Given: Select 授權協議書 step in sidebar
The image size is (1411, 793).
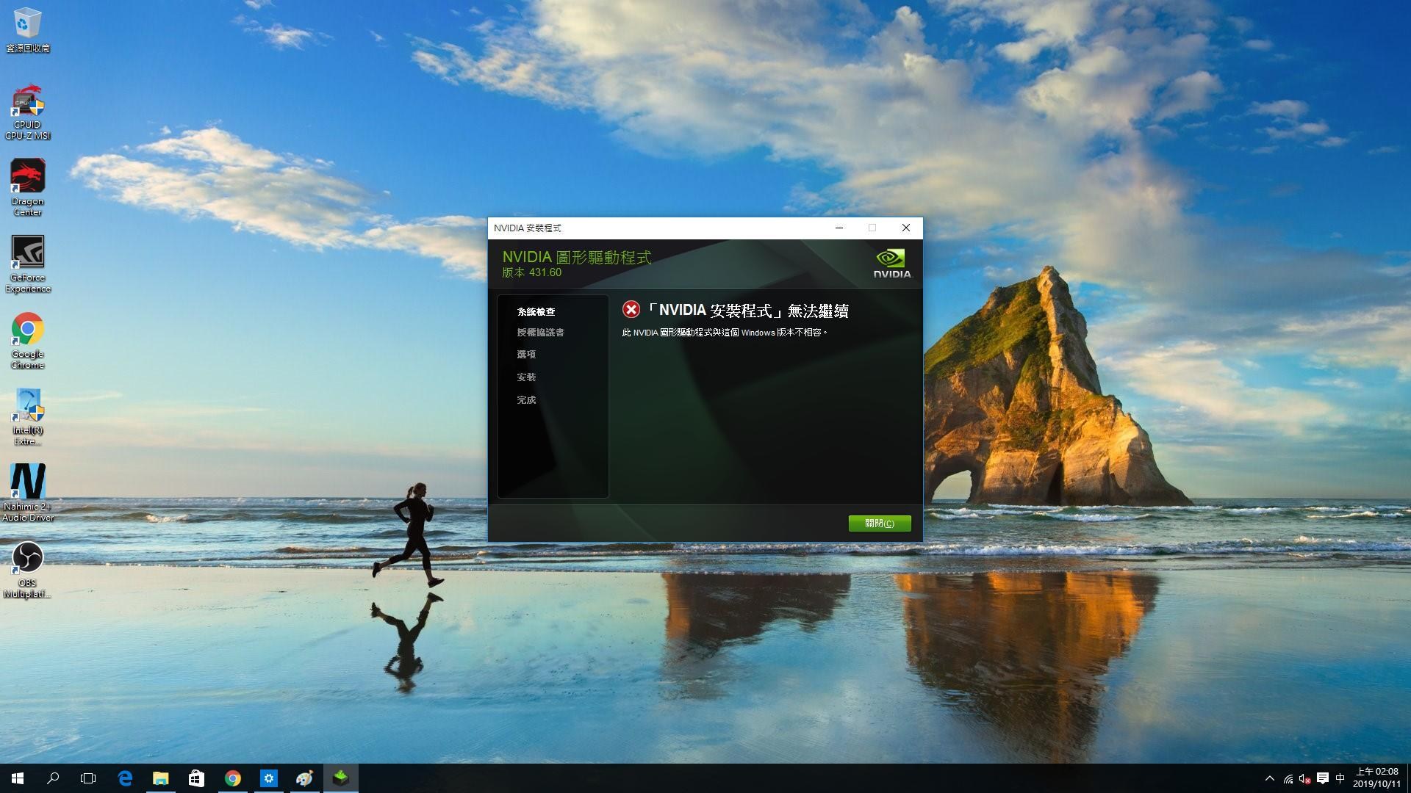Looking at the screenshot, I should [540, 332].
